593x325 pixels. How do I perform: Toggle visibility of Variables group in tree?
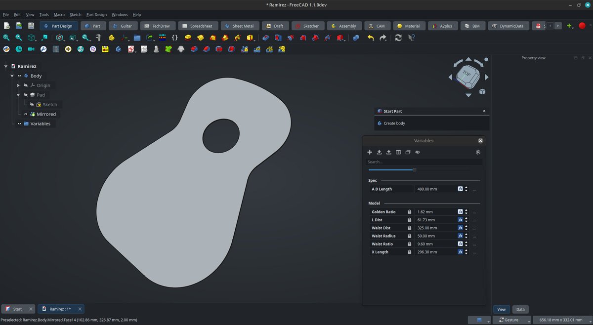point(19,123)
